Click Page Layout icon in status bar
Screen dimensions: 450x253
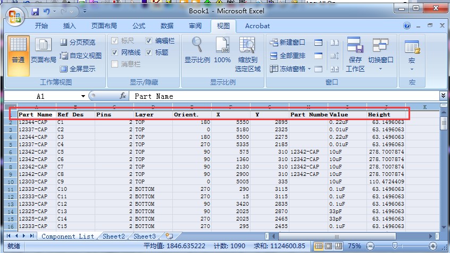click(329, 246)
